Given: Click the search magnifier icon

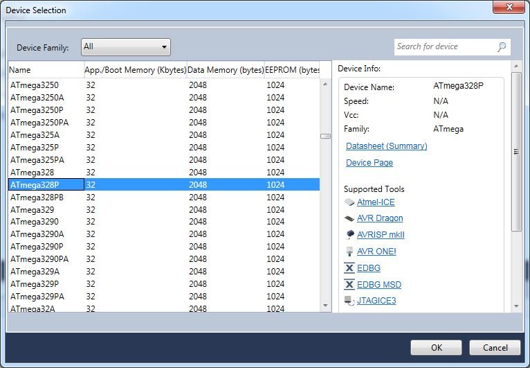Looking at the screenshot, I should [x=502, y=47].
